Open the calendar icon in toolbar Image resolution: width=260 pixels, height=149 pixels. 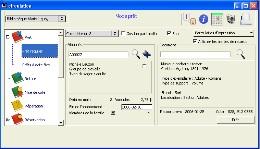[217, 19]
